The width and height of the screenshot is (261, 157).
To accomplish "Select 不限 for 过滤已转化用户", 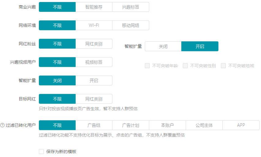I will tap(57, 125).
